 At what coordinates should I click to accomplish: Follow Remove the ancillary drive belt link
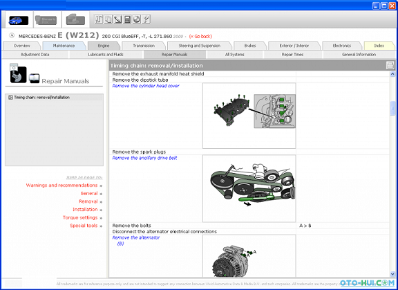coord(144,158)
